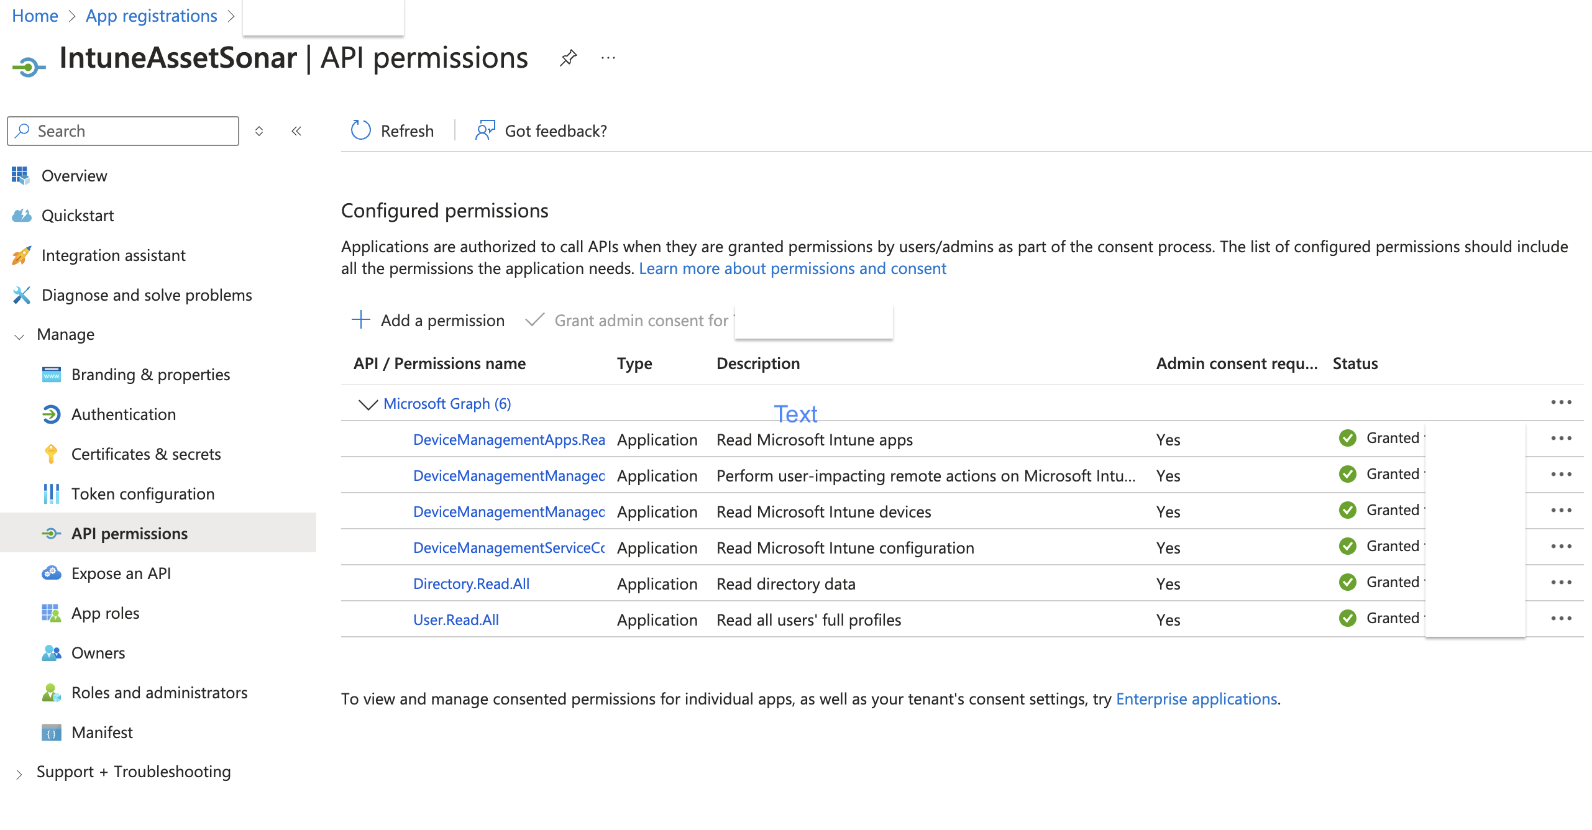Pin the IntuneAssetSonar page
This screenshot has height=830, width=1592.
point(568,58)
